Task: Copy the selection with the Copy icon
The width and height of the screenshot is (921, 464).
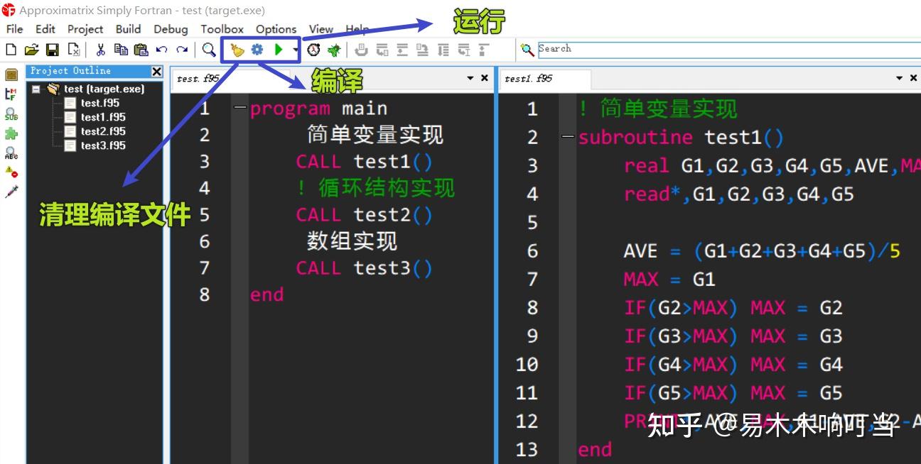Action: [x=121, y=50]
